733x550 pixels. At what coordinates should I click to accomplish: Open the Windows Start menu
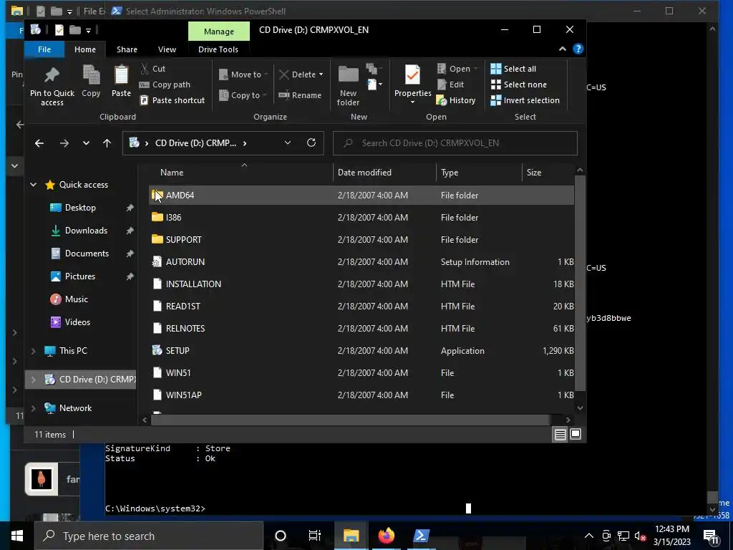pos(17,536)
